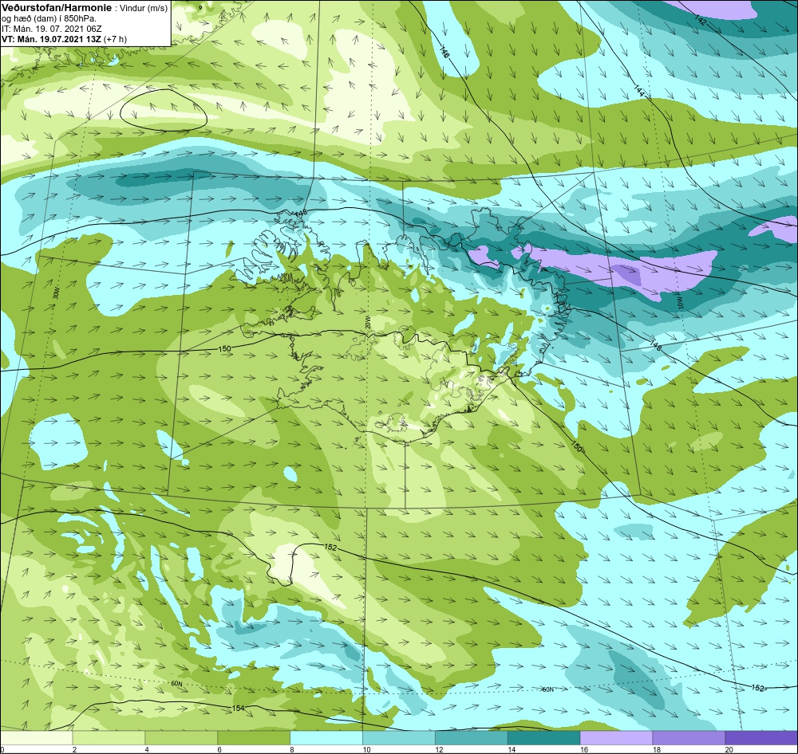Select the 6–8 m/s olive-green legend swatch
The image size is (798, 754).
point(254,738)
